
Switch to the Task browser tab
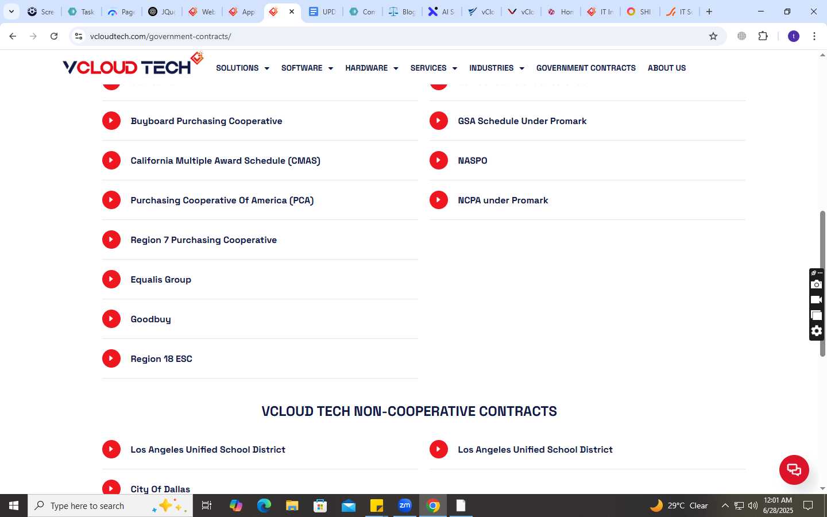click(x=81, y=11)
